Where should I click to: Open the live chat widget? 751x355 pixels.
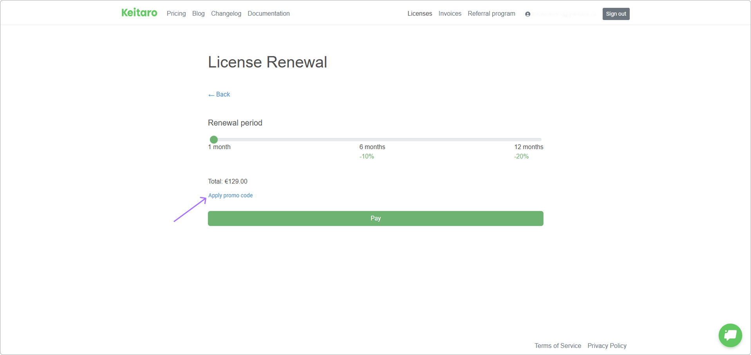point(730,335)
